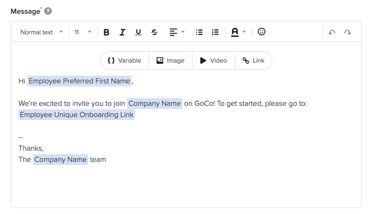The image size is (370, 214).
Task: Open the emoji picker
Action: click(x=261, y=31)
